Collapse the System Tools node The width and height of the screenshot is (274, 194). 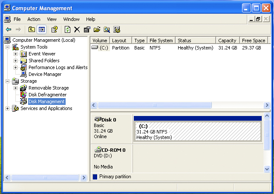(8, 47)
